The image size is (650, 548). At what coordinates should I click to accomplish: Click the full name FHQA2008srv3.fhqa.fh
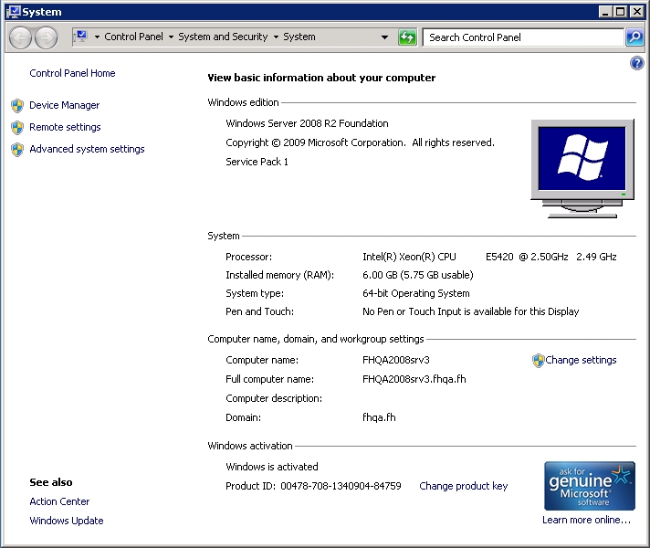pyautogui.click(x=414, y=379)
